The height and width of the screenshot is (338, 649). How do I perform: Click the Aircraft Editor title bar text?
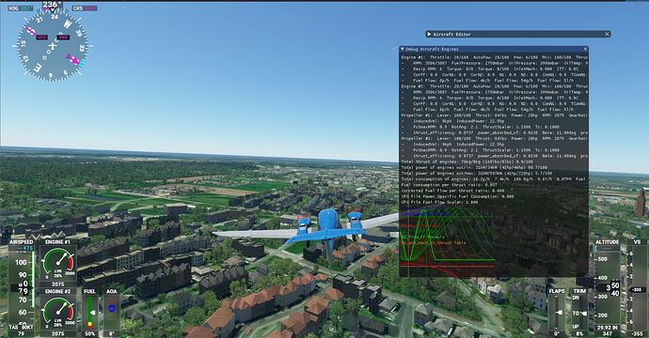[452, 35]
